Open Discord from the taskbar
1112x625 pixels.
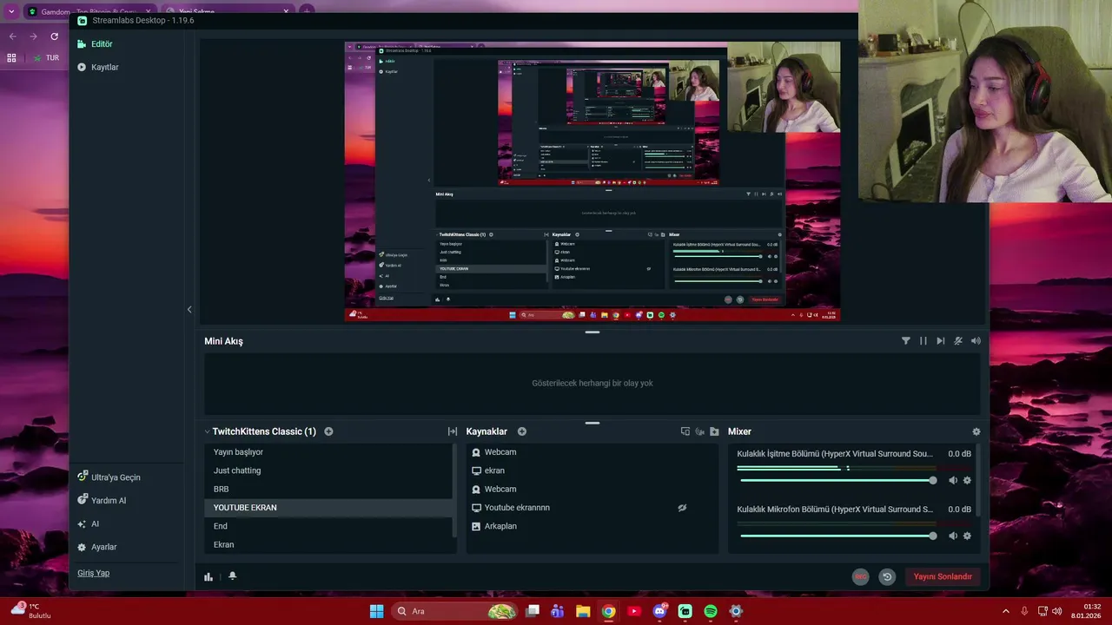[659, 611]
